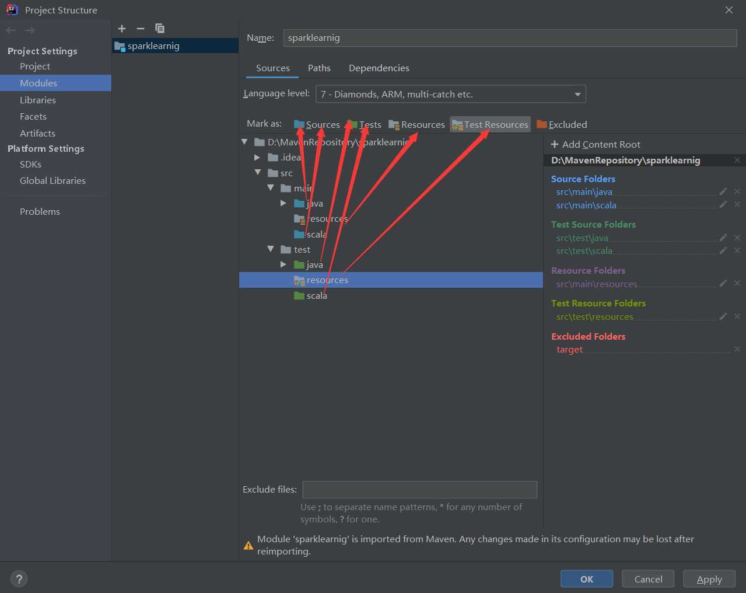Edit properties of src\main\scala source folder
The height and width of the screenshot is (593, 746).
tap(723, 204)
